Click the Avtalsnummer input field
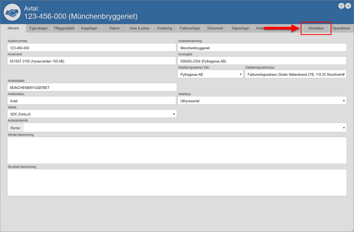 [x=92, y=48]
